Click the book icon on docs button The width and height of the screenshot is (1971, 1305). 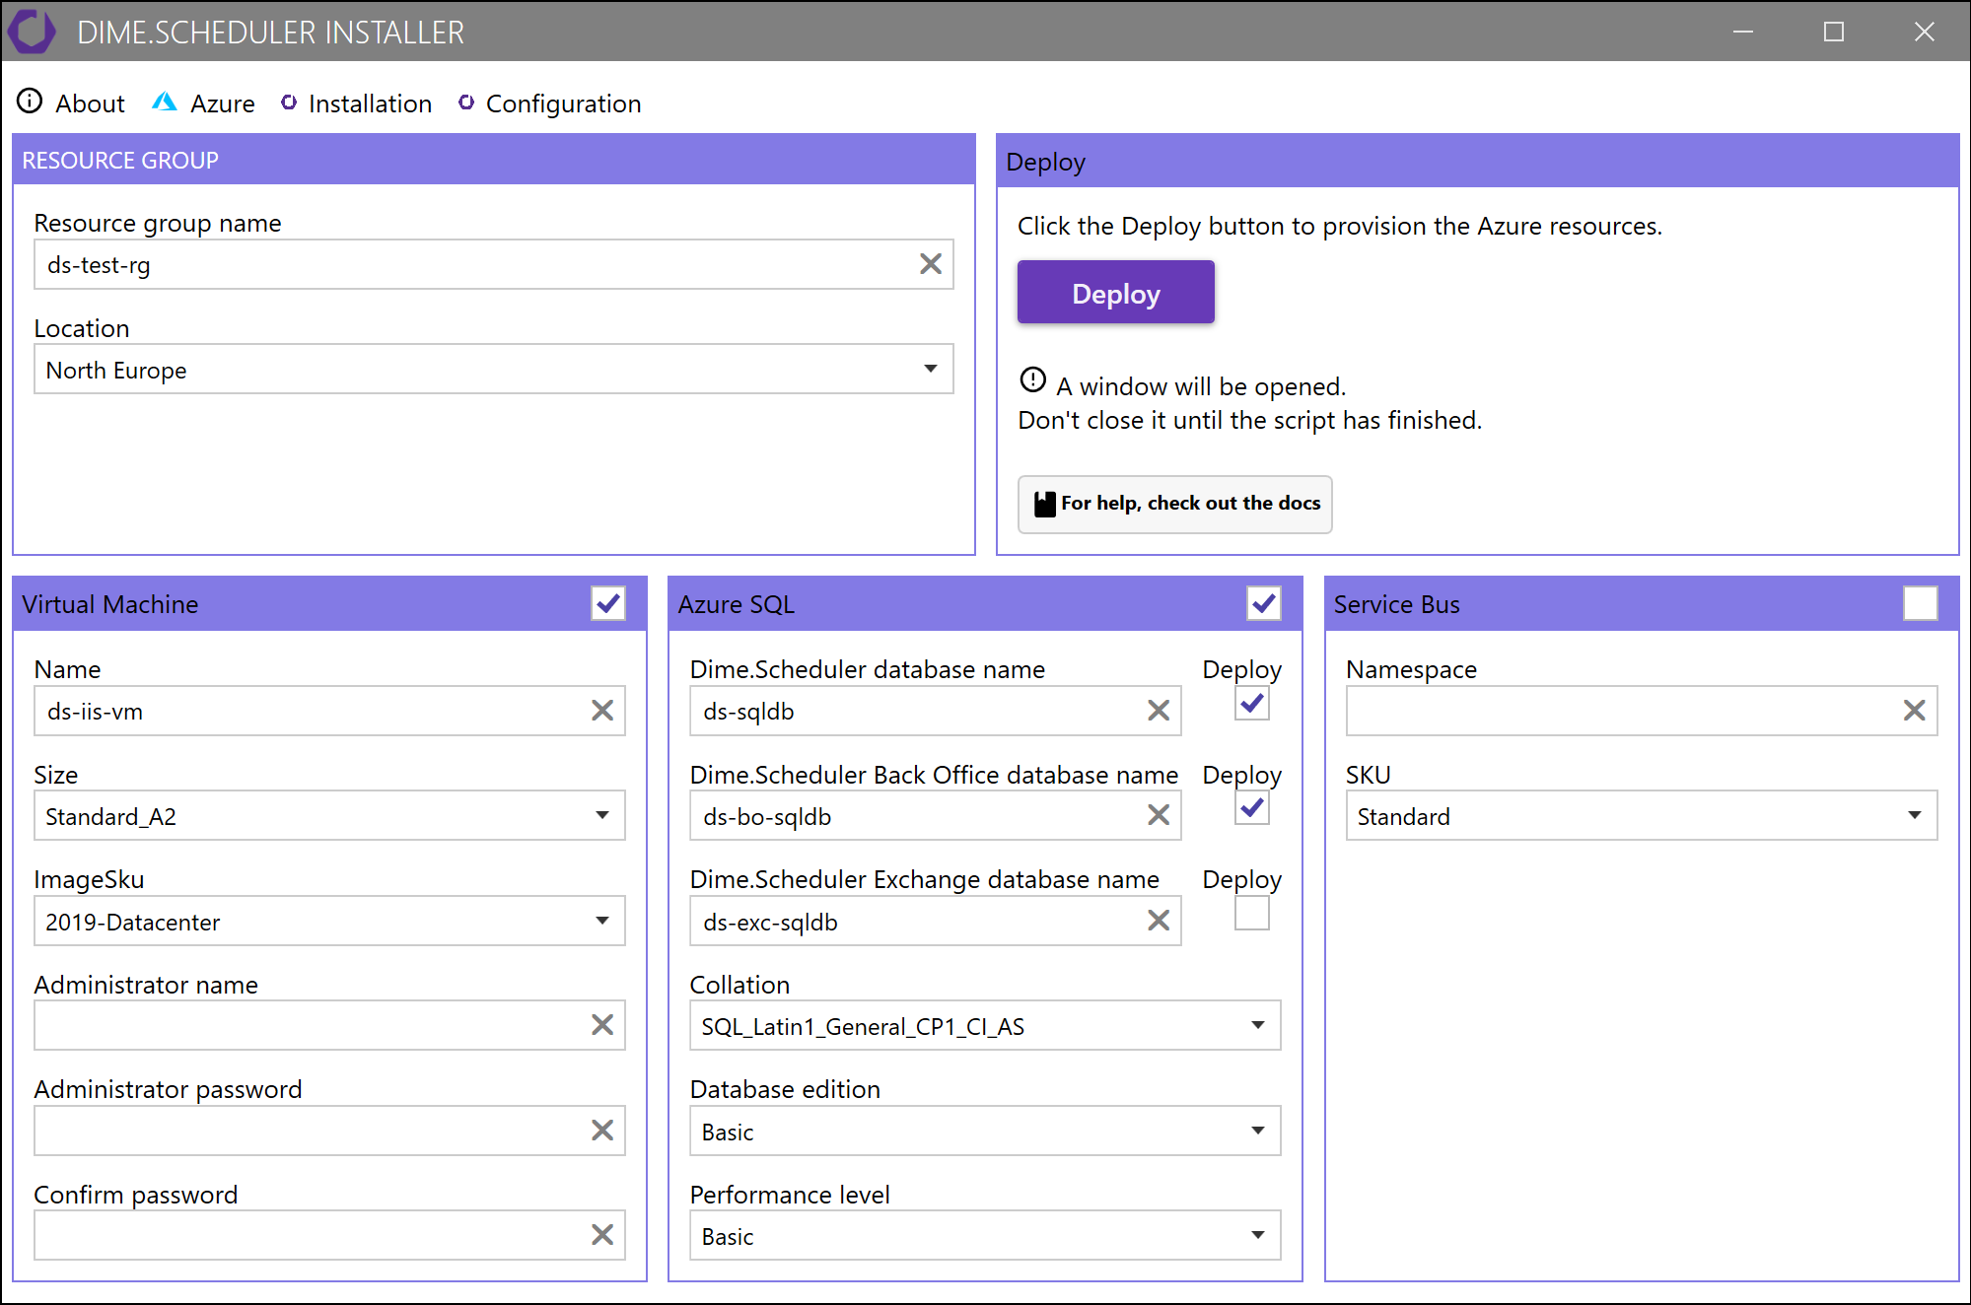1045,504
